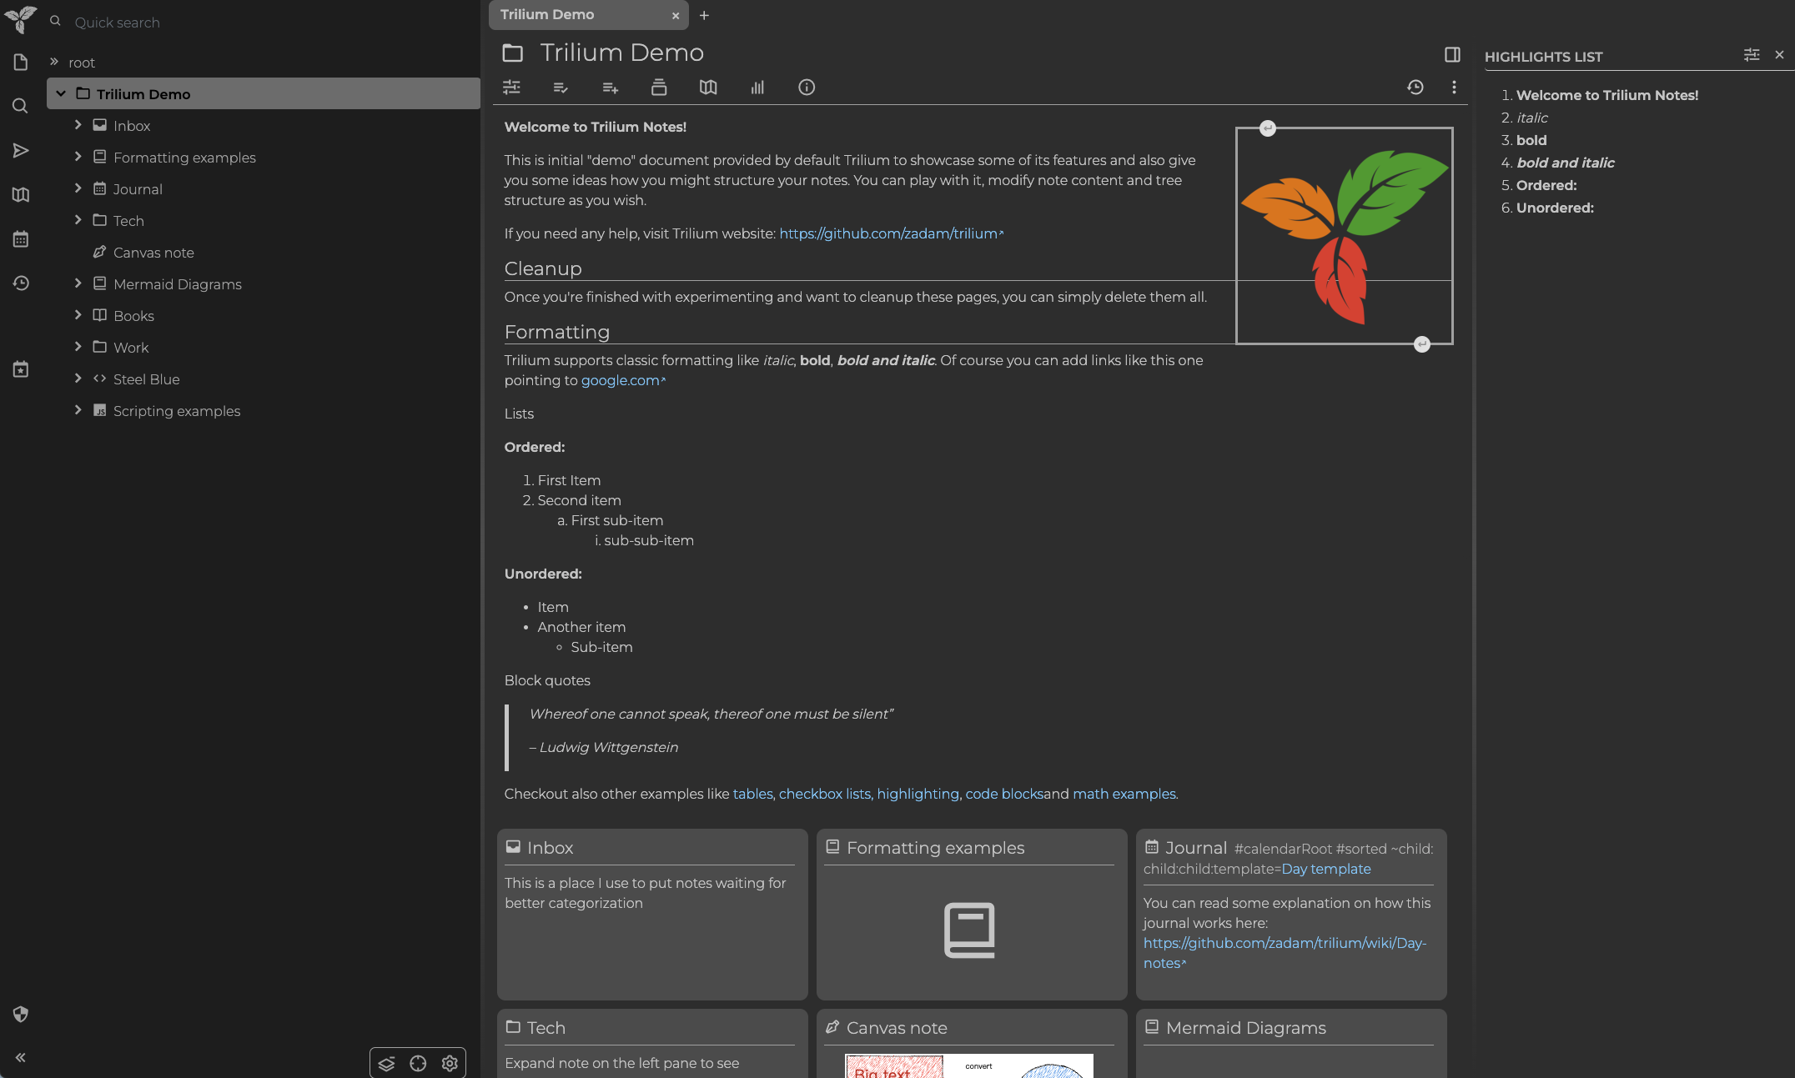This screenshot has width=1795, height=1078.
Task: Open search from the left launcher bar
Action: [x=21, y=106]
